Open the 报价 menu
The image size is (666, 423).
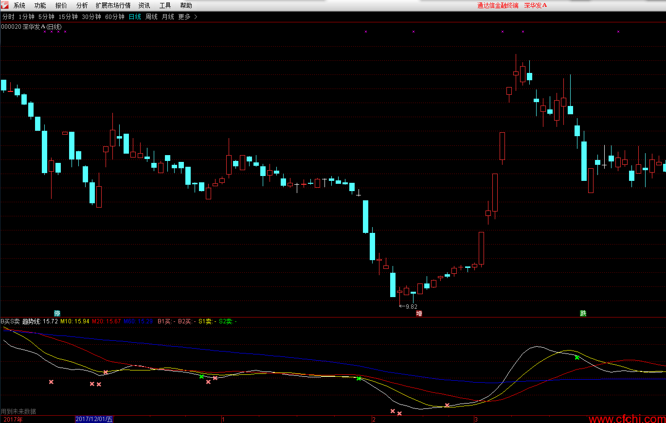61,6
